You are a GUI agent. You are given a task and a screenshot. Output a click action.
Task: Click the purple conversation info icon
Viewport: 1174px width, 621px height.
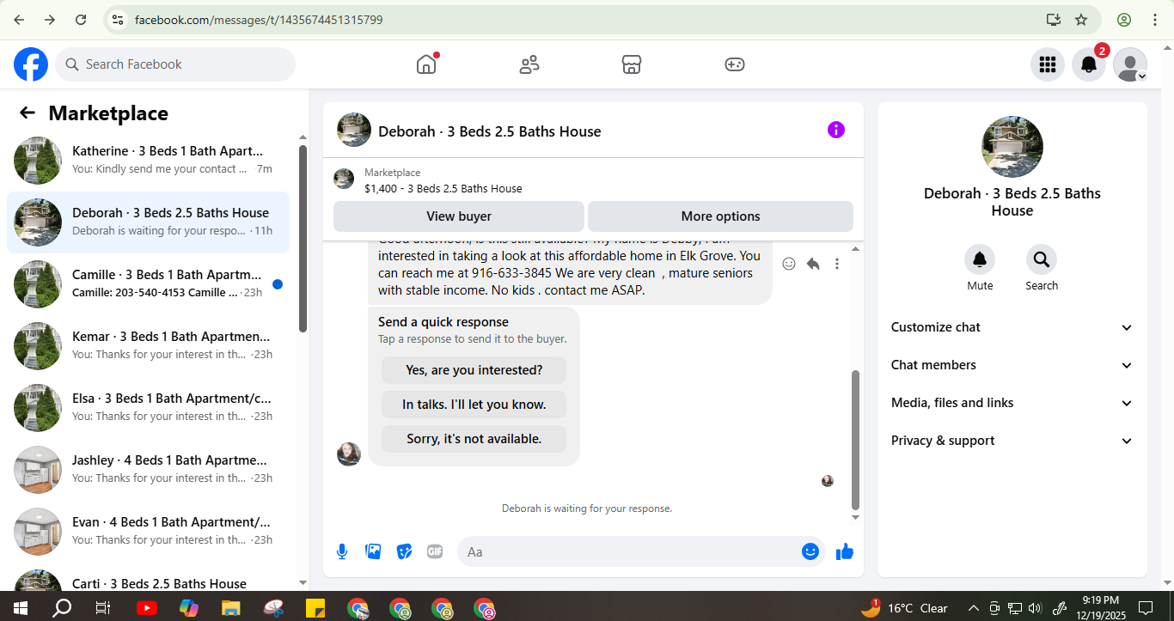[836, 130]
